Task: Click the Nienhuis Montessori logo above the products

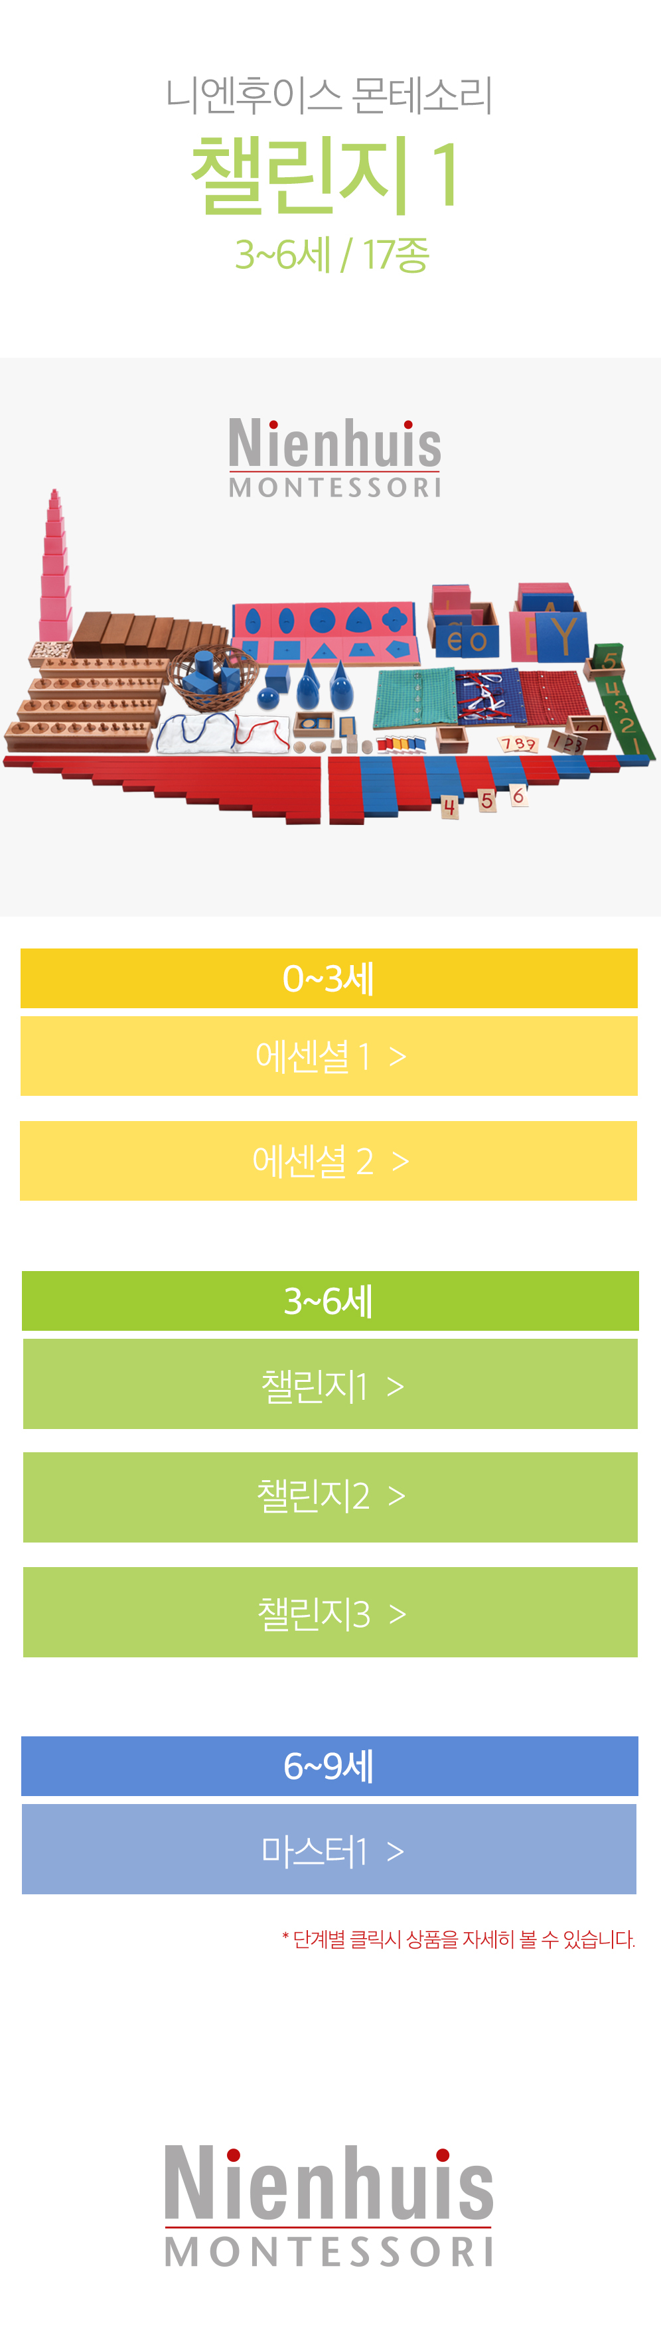Action: pos(334,457)
